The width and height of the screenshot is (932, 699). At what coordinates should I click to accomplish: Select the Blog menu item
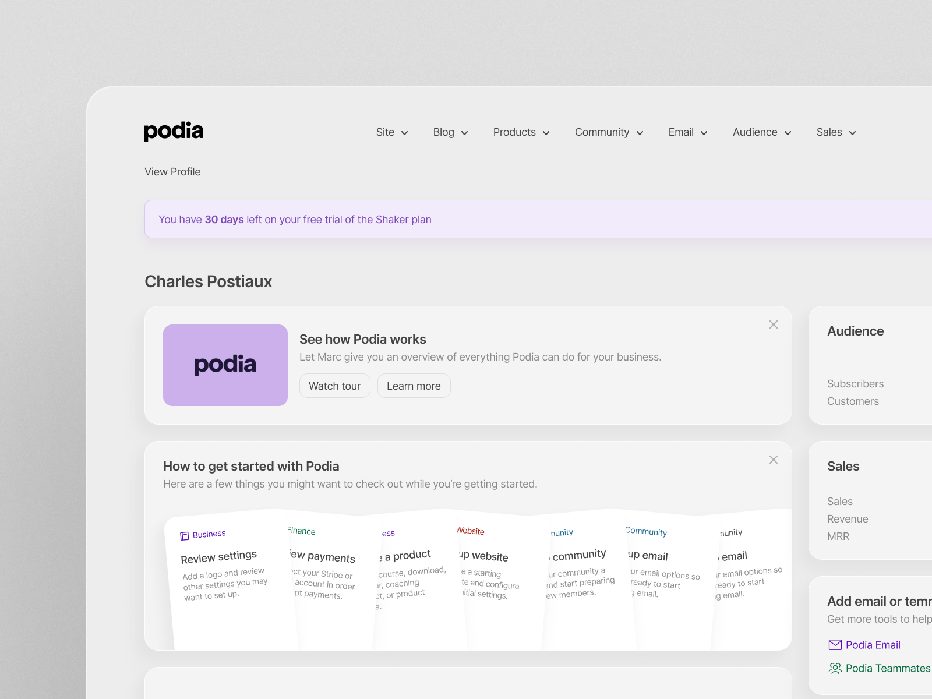[449, 132]
